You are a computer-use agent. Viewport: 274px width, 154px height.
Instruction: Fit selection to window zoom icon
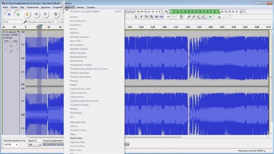pos(199,17)
